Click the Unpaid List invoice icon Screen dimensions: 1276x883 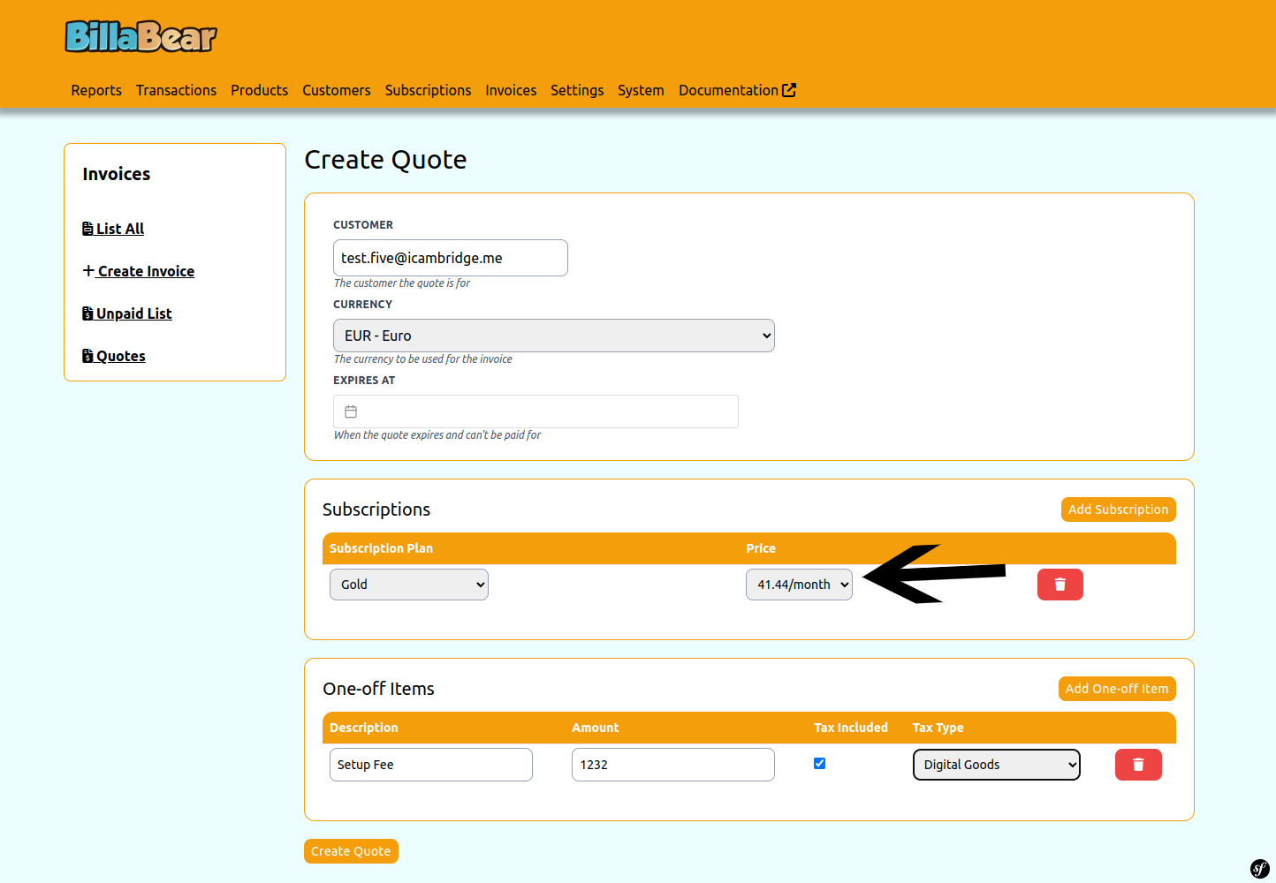[x=87, y=313]
